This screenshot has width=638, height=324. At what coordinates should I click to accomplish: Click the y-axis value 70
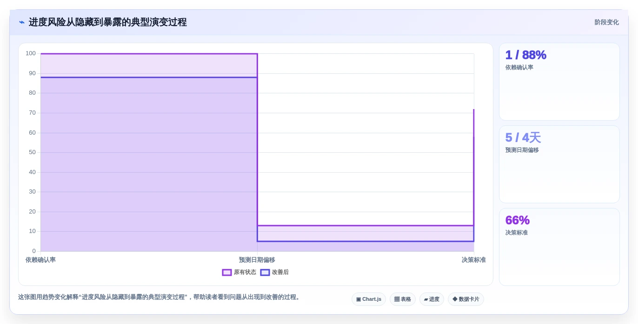[32, 113]
